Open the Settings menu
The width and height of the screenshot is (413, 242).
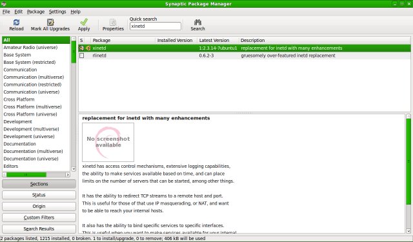tap(57, 12)
